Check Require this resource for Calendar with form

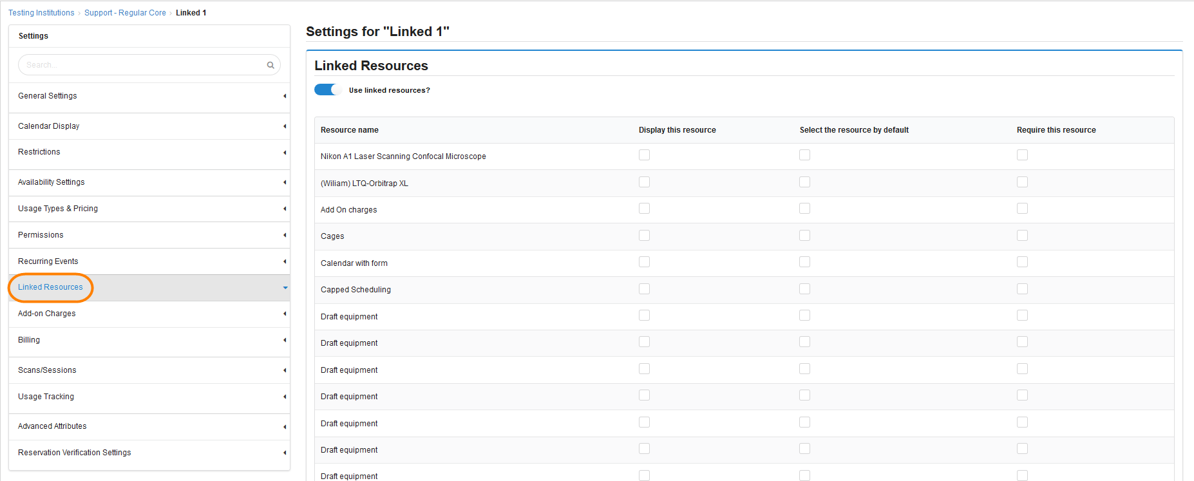click(1022, 262)
